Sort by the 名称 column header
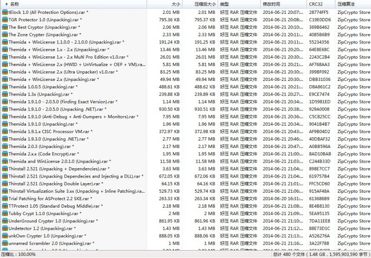Image resolution: width=371 pixels, height=258 pixels. pyautogui.click(x=73, y=4)
